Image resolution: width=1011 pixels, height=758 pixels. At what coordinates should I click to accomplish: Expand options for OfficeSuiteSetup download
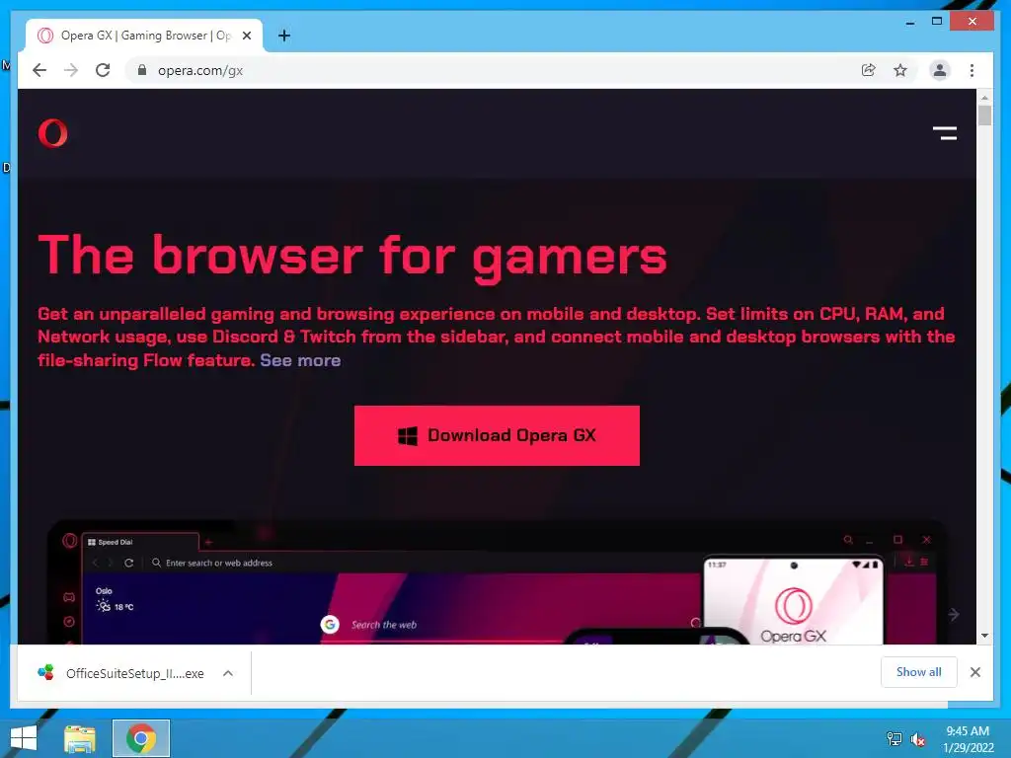228,673
